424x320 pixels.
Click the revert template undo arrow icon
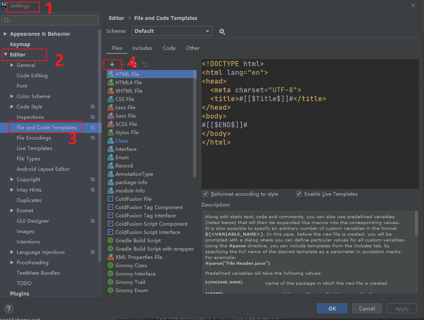[x=145, y=64]
